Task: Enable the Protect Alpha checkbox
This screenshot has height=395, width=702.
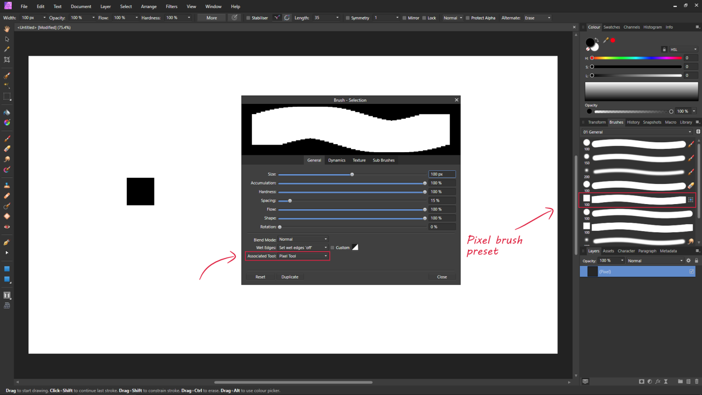Action: click(x=468, y=18)
